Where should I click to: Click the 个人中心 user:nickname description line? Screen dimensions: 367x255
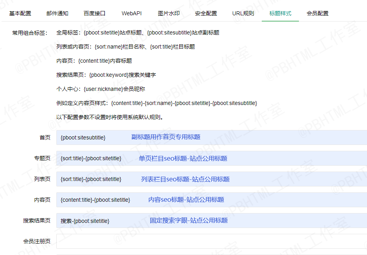(x=101, y=89)
